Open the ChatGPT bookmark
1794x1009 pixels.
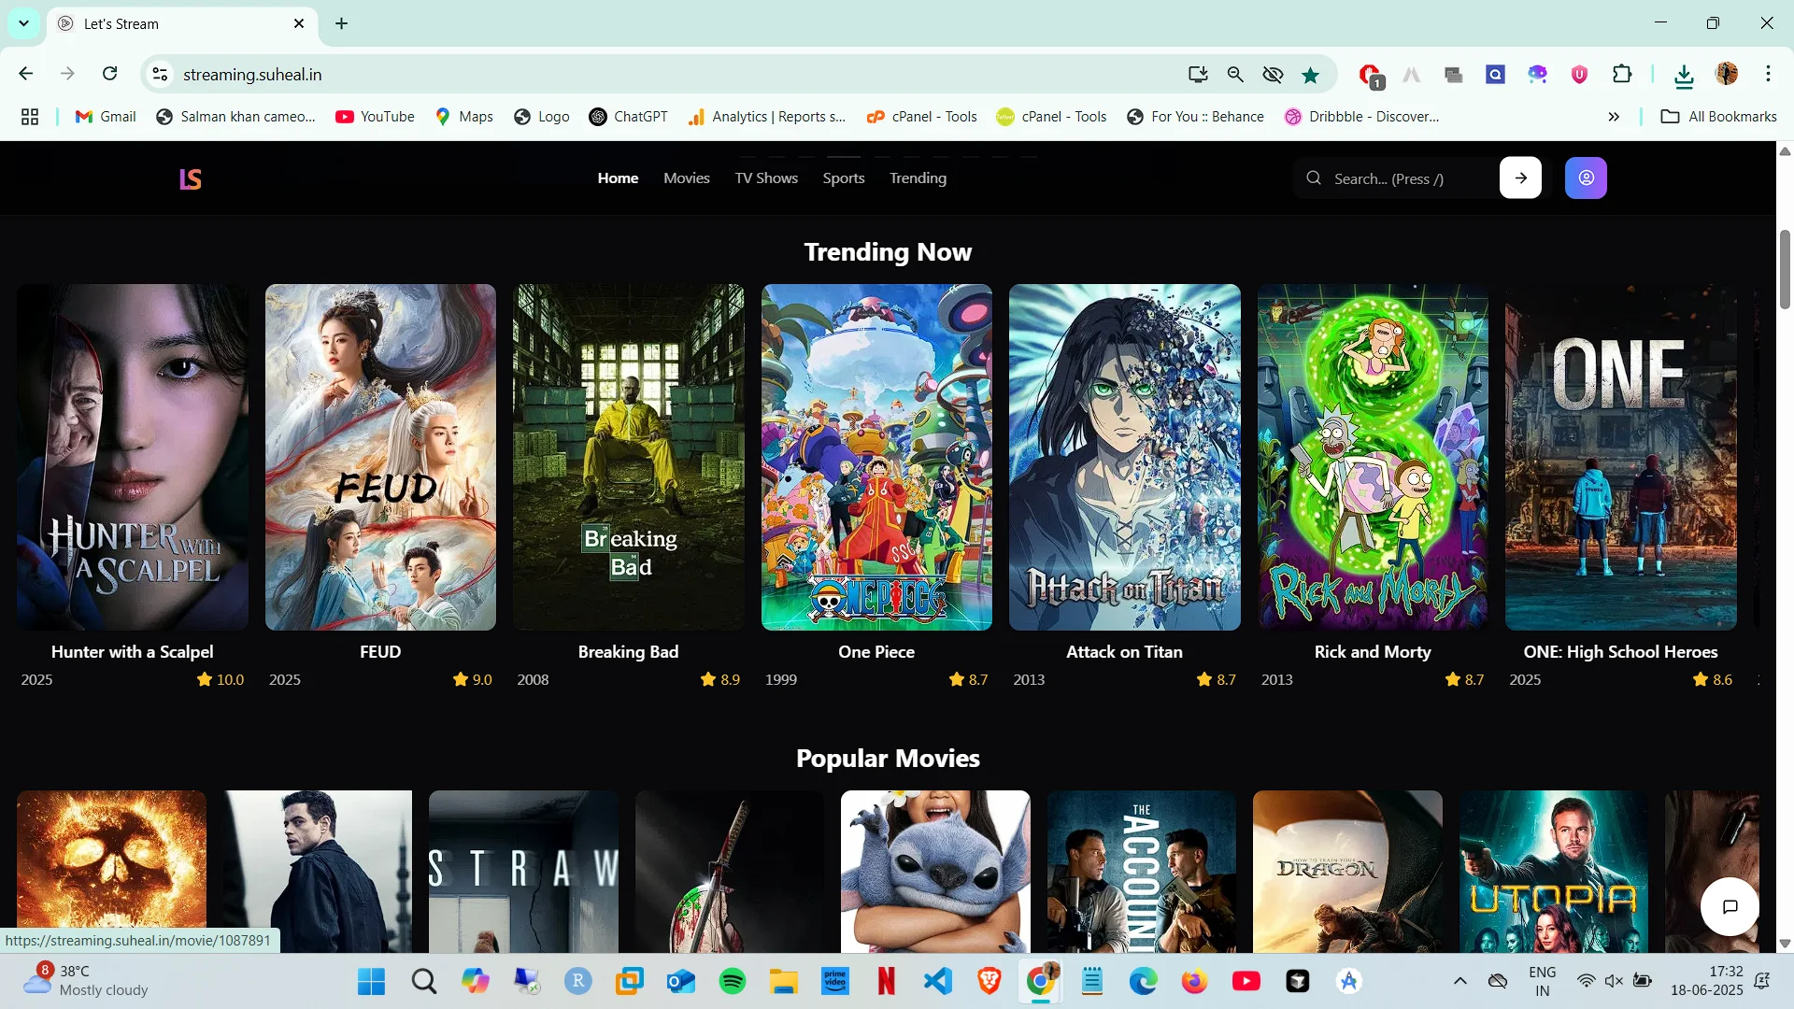point(629,117)
